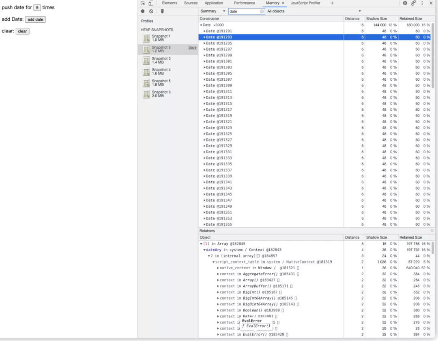Select 2 in (internal array)[] @184857 row
The image size is (438, 341).
click(x=314, y=256)
